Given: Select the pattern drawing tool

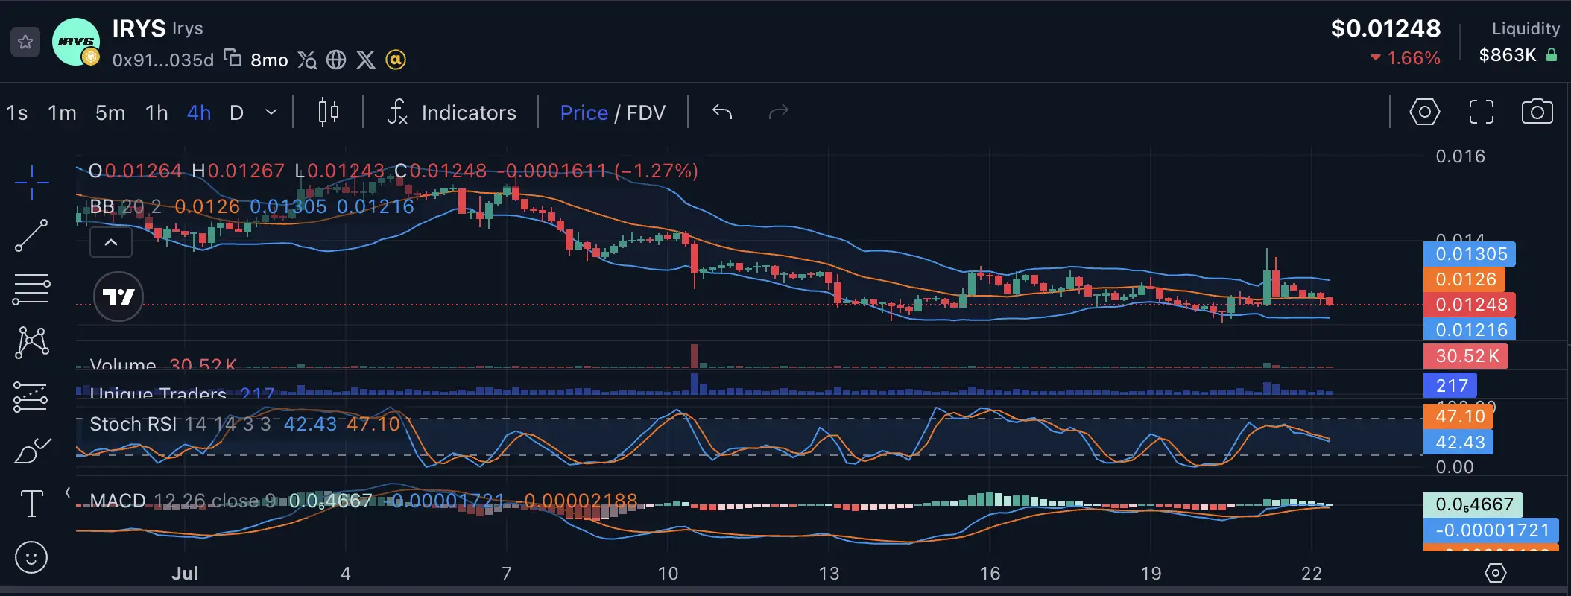Looking at the screenshot, I should tap(31, 343).
